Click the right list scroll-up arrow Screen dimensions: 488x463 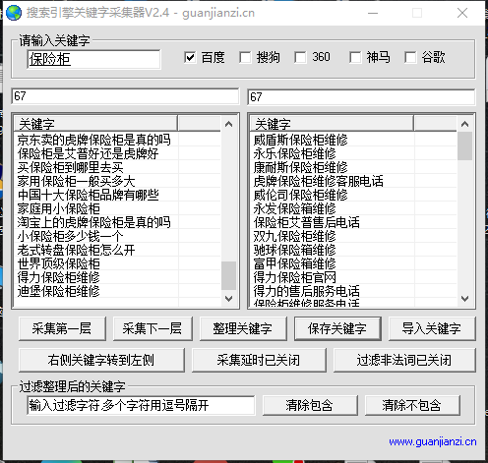464,124
